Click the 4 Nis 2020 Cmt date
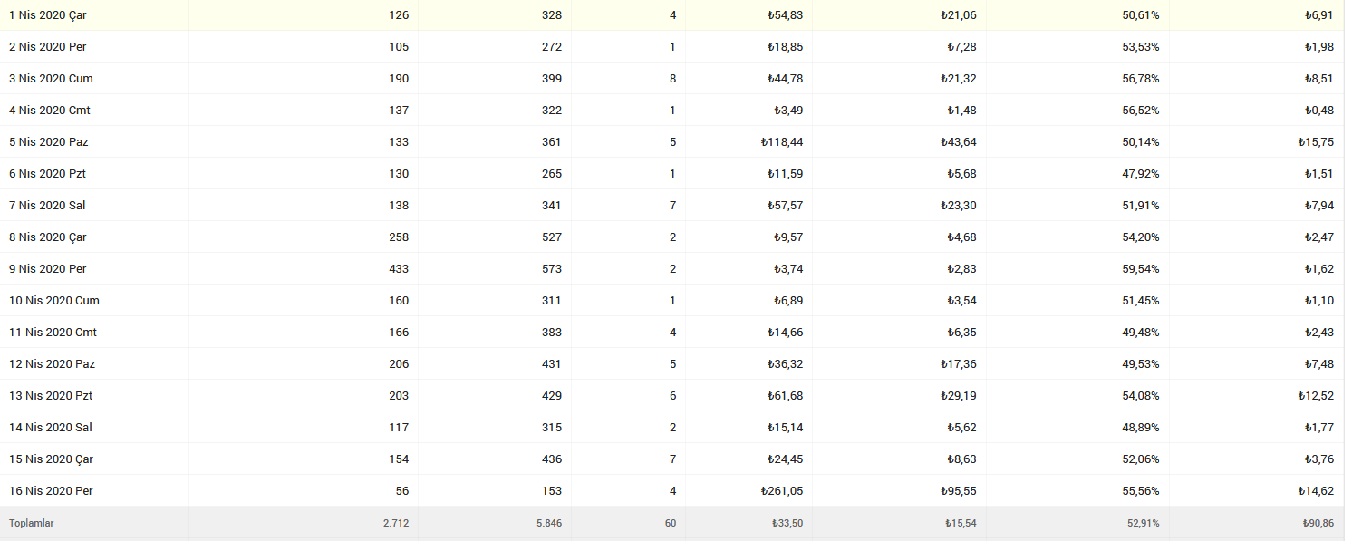Viewport: 1352px width, 541px height. point(50,111)
